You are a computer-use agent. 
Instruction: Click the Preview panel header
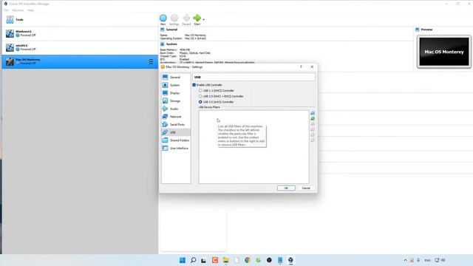(426, 30)
